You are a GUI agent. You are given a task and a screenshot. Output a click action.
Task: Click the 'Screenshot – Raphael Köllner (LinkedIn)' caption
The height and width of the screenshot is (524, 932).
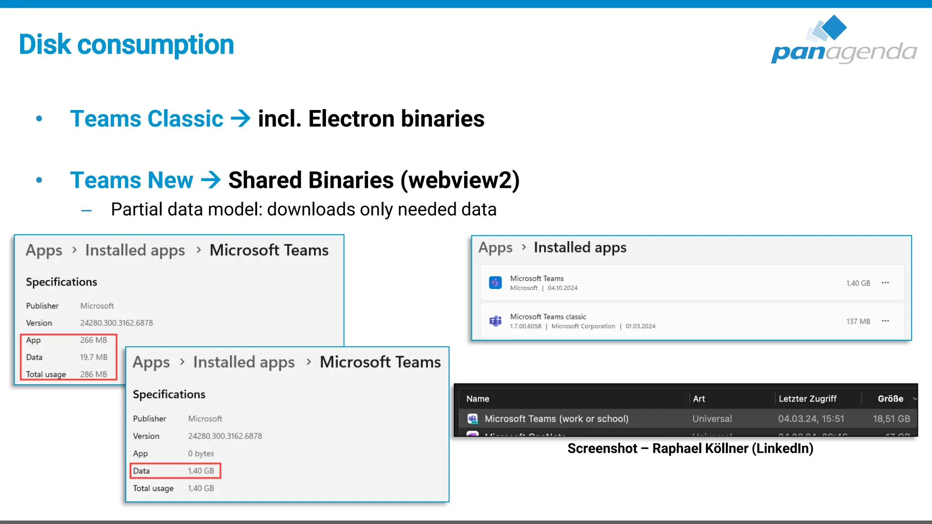pyautogui.click(x=690, y=448)
